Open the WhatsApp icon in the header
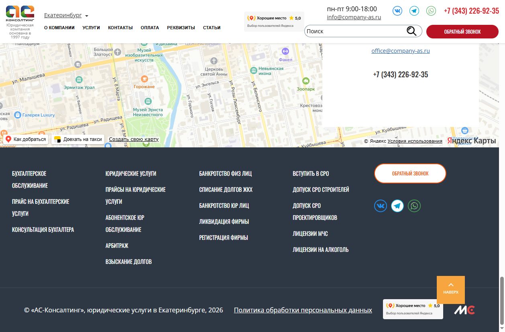Viewport: 505px width, 332px height. tap(431, 11)
